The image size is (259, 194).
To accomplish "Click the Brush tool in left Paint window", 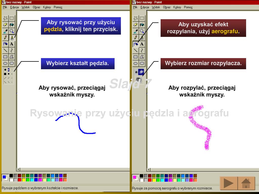I will coord(12,37).
